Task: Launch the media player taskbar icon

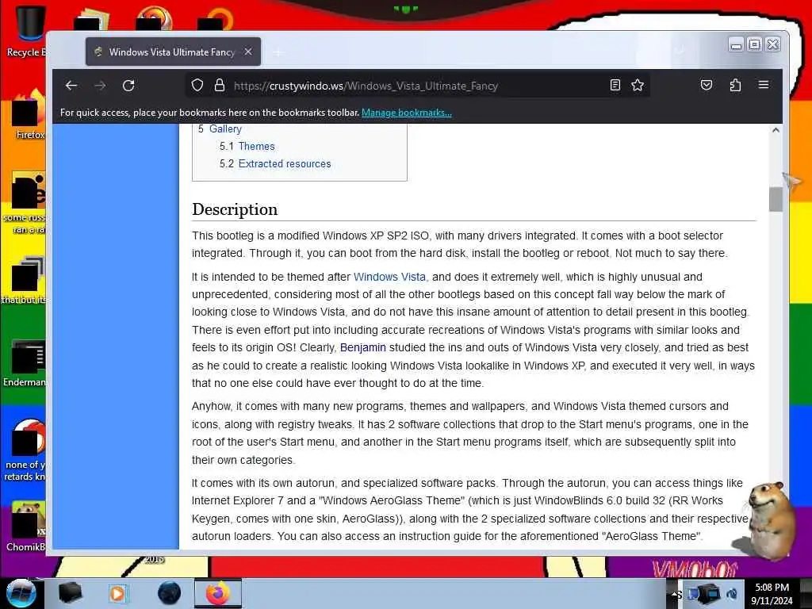Action: pyautogui.click(x=118, y=593)
